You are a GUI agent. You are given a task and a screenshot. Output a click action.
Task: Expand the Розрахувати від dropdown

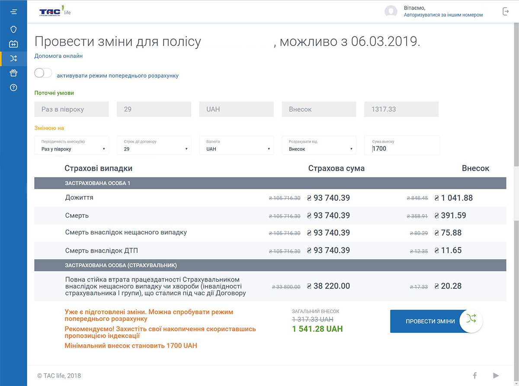(x=319, y=146)
